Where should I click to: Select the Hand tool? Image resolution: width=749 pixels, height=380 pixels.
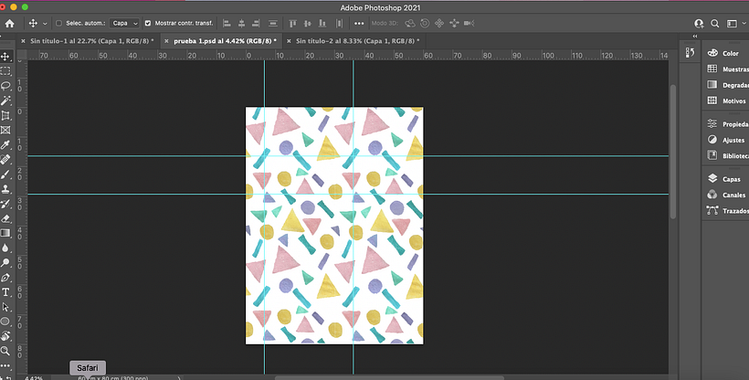tap(5, 336)
